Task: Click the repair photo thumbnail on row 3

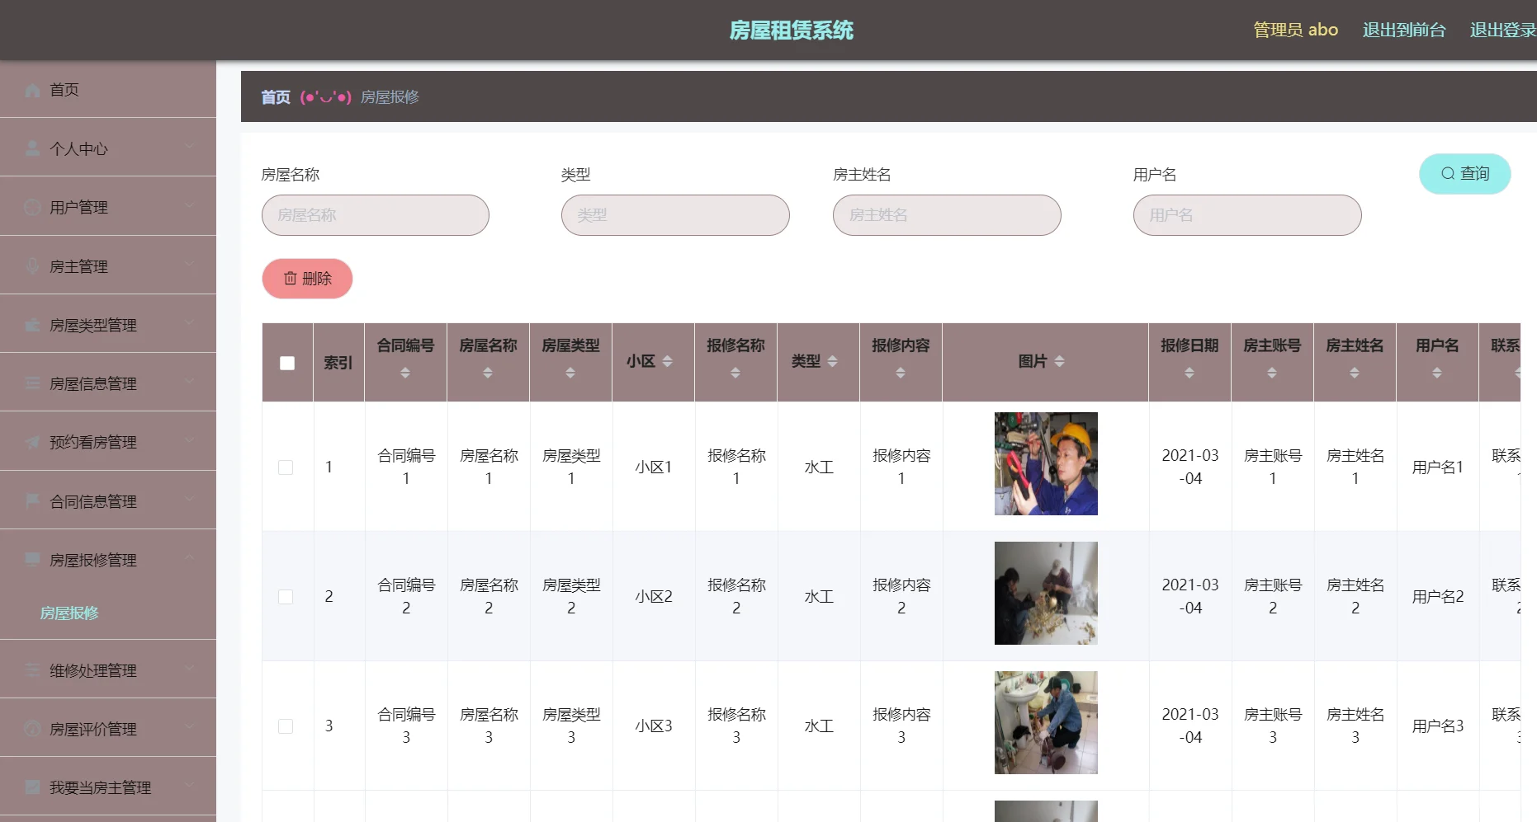Action: click(1046, 722)
